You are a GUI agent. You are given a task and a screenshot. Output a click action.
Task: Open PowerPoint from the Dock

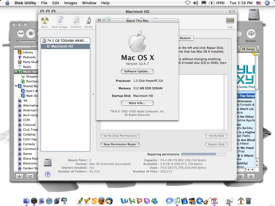coord(140,201)
